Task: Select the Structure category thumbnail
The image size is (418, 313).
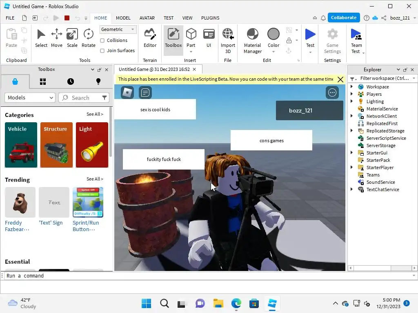Action: (56, 145)
